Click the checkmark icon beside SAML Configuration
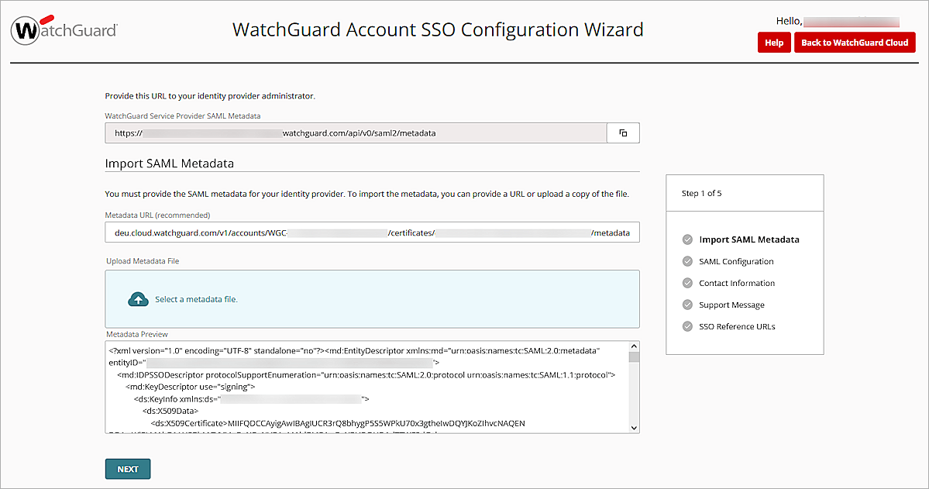 pos(686,261)
